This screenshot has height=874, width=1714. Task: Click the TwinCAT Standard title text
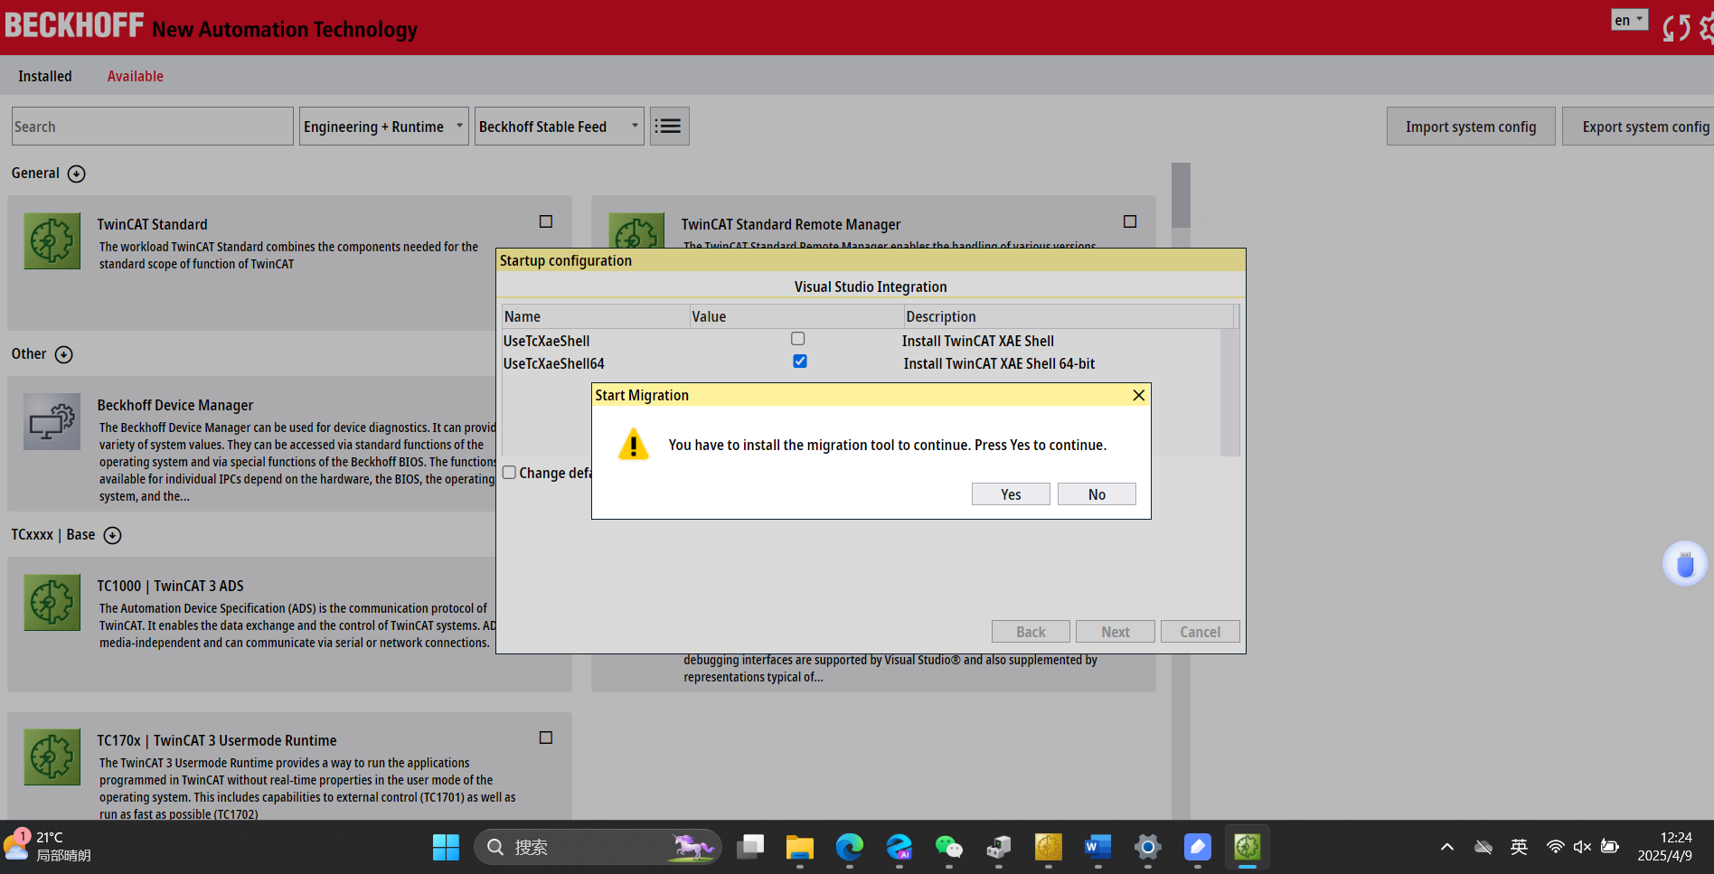point(153,224)
